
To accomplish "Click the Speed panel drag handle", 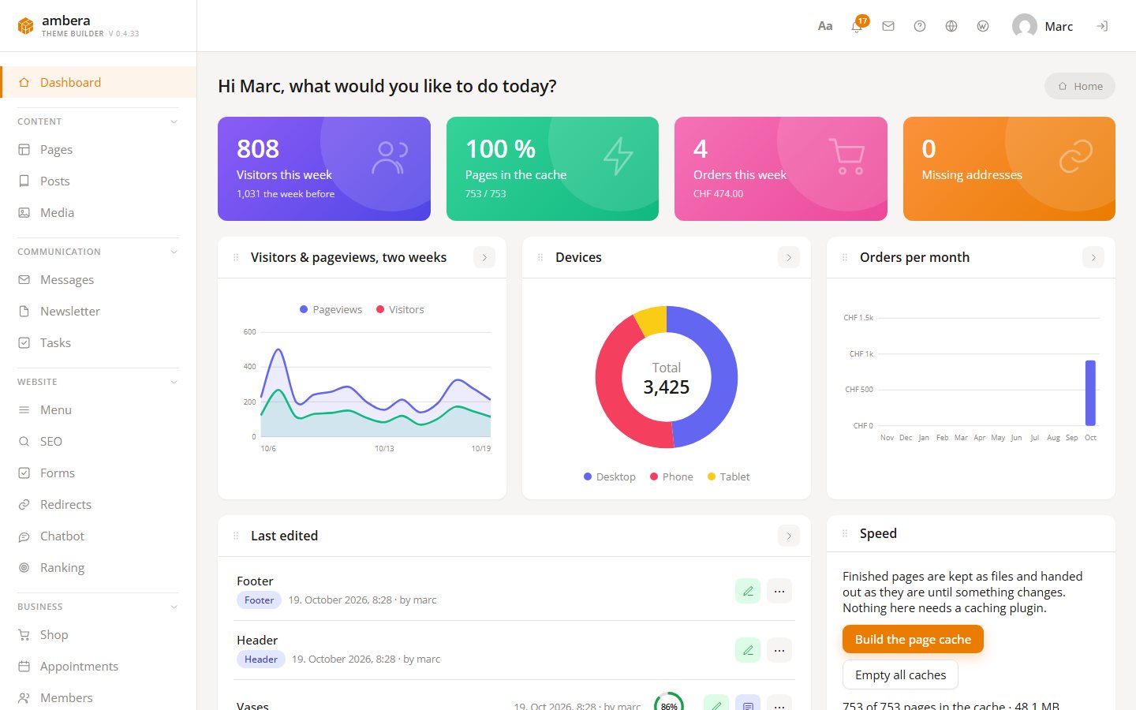I will click(845, 533).
